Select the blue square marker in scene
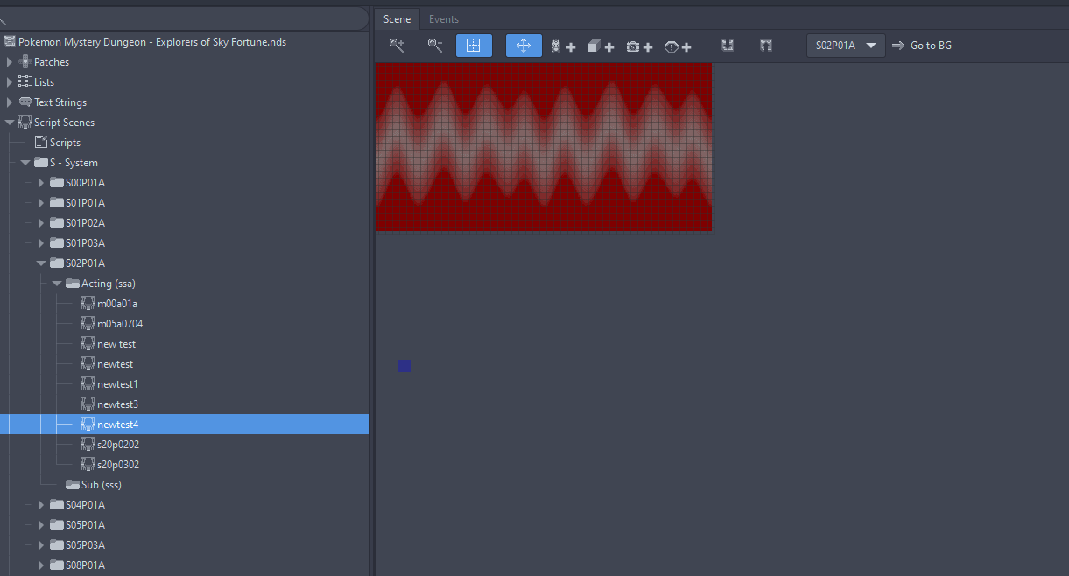The height and width of the screenshot is (576, 1069). [404, 366]
